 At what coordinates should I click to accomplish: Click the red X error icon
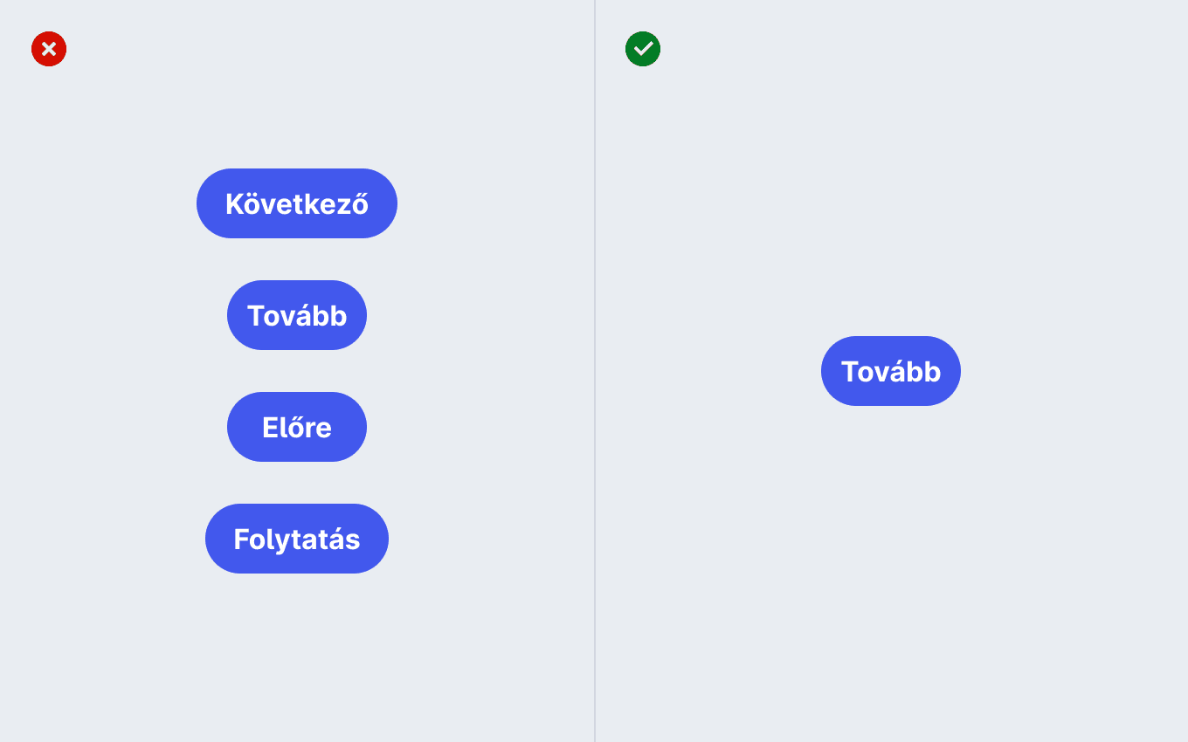coord(49,49)
